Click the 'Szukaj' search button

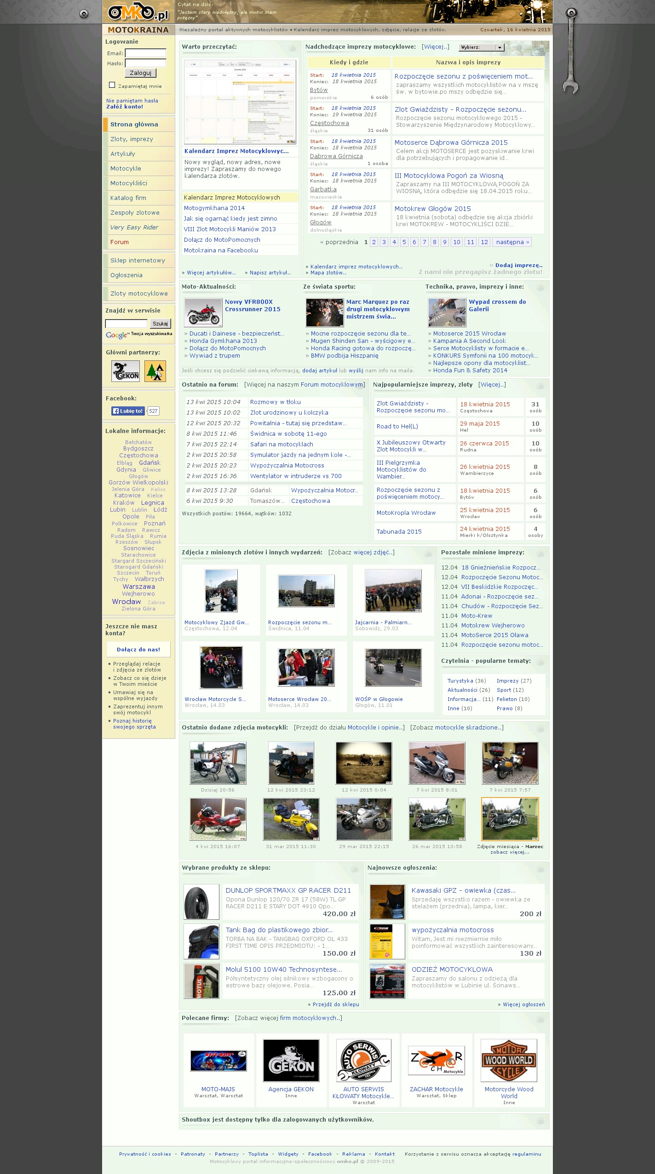(x=160, y=324)
